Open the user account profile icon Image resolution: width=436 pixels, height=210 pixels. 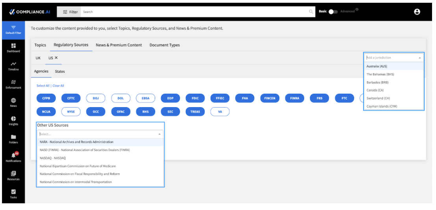click(x=417, y=12)
